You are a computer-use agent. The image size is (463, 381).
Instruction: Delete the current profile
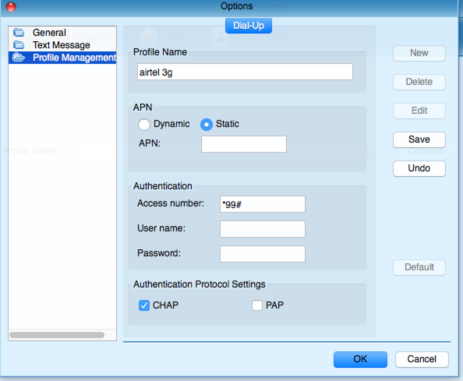coord(419,82)
